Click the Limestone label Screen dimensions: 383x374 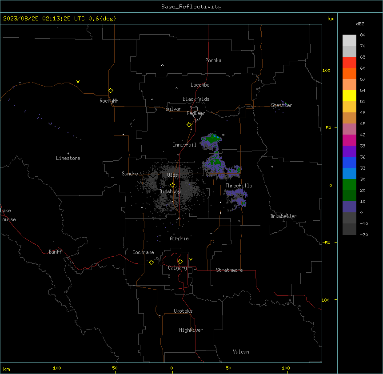coord(68,158)
